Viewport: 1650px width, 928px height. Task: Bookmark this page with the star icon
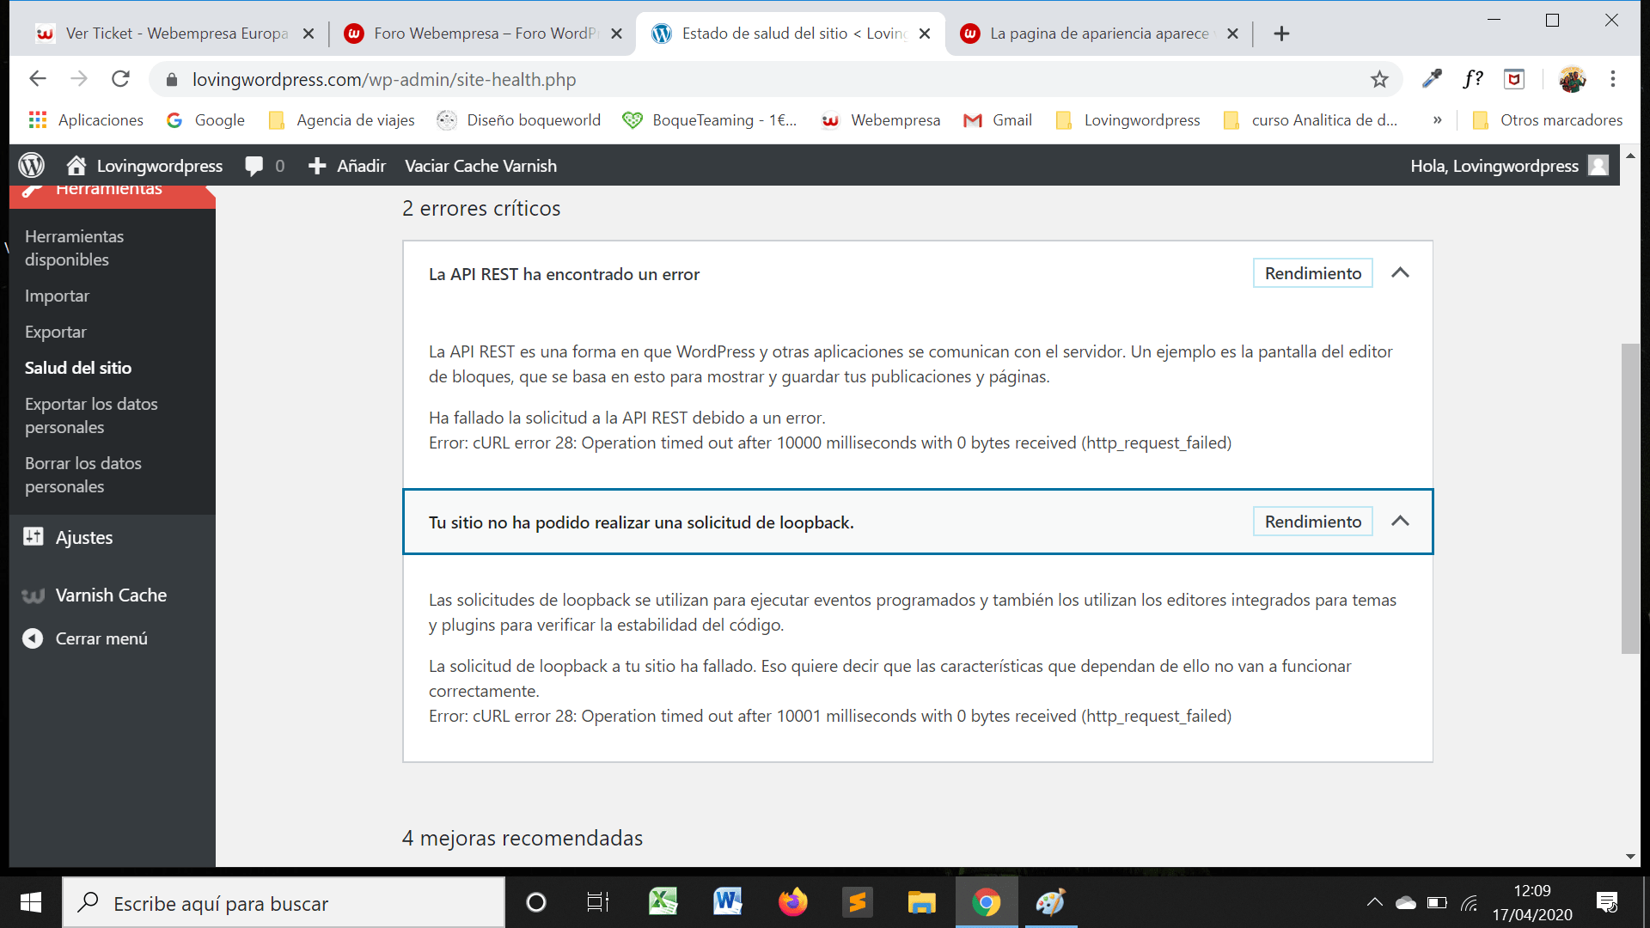[1379, 80]
